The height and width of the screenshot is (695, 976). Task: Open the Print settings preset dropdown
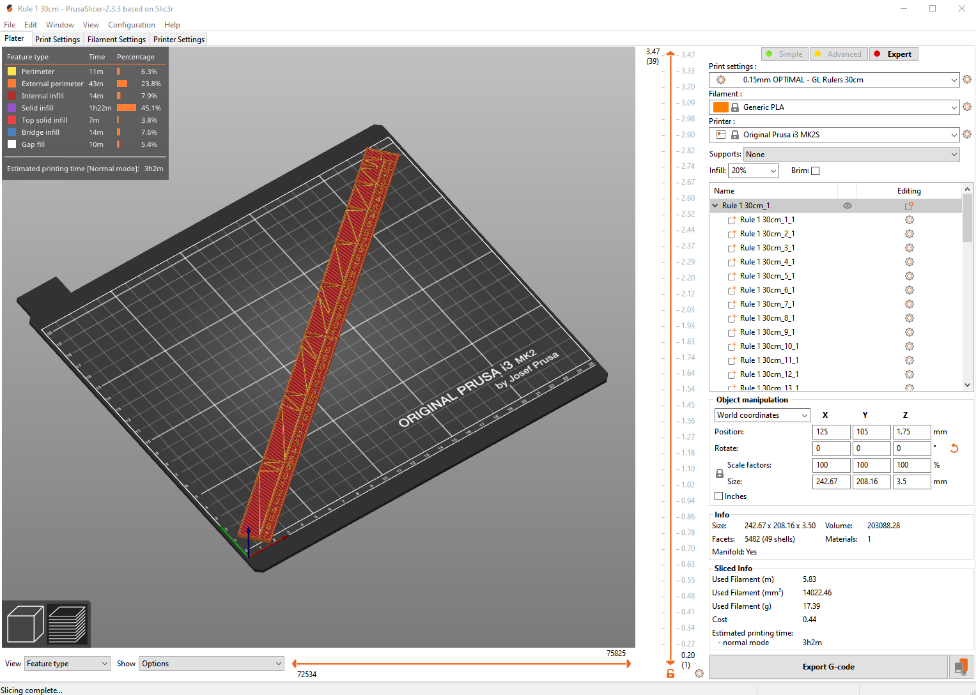834,80
